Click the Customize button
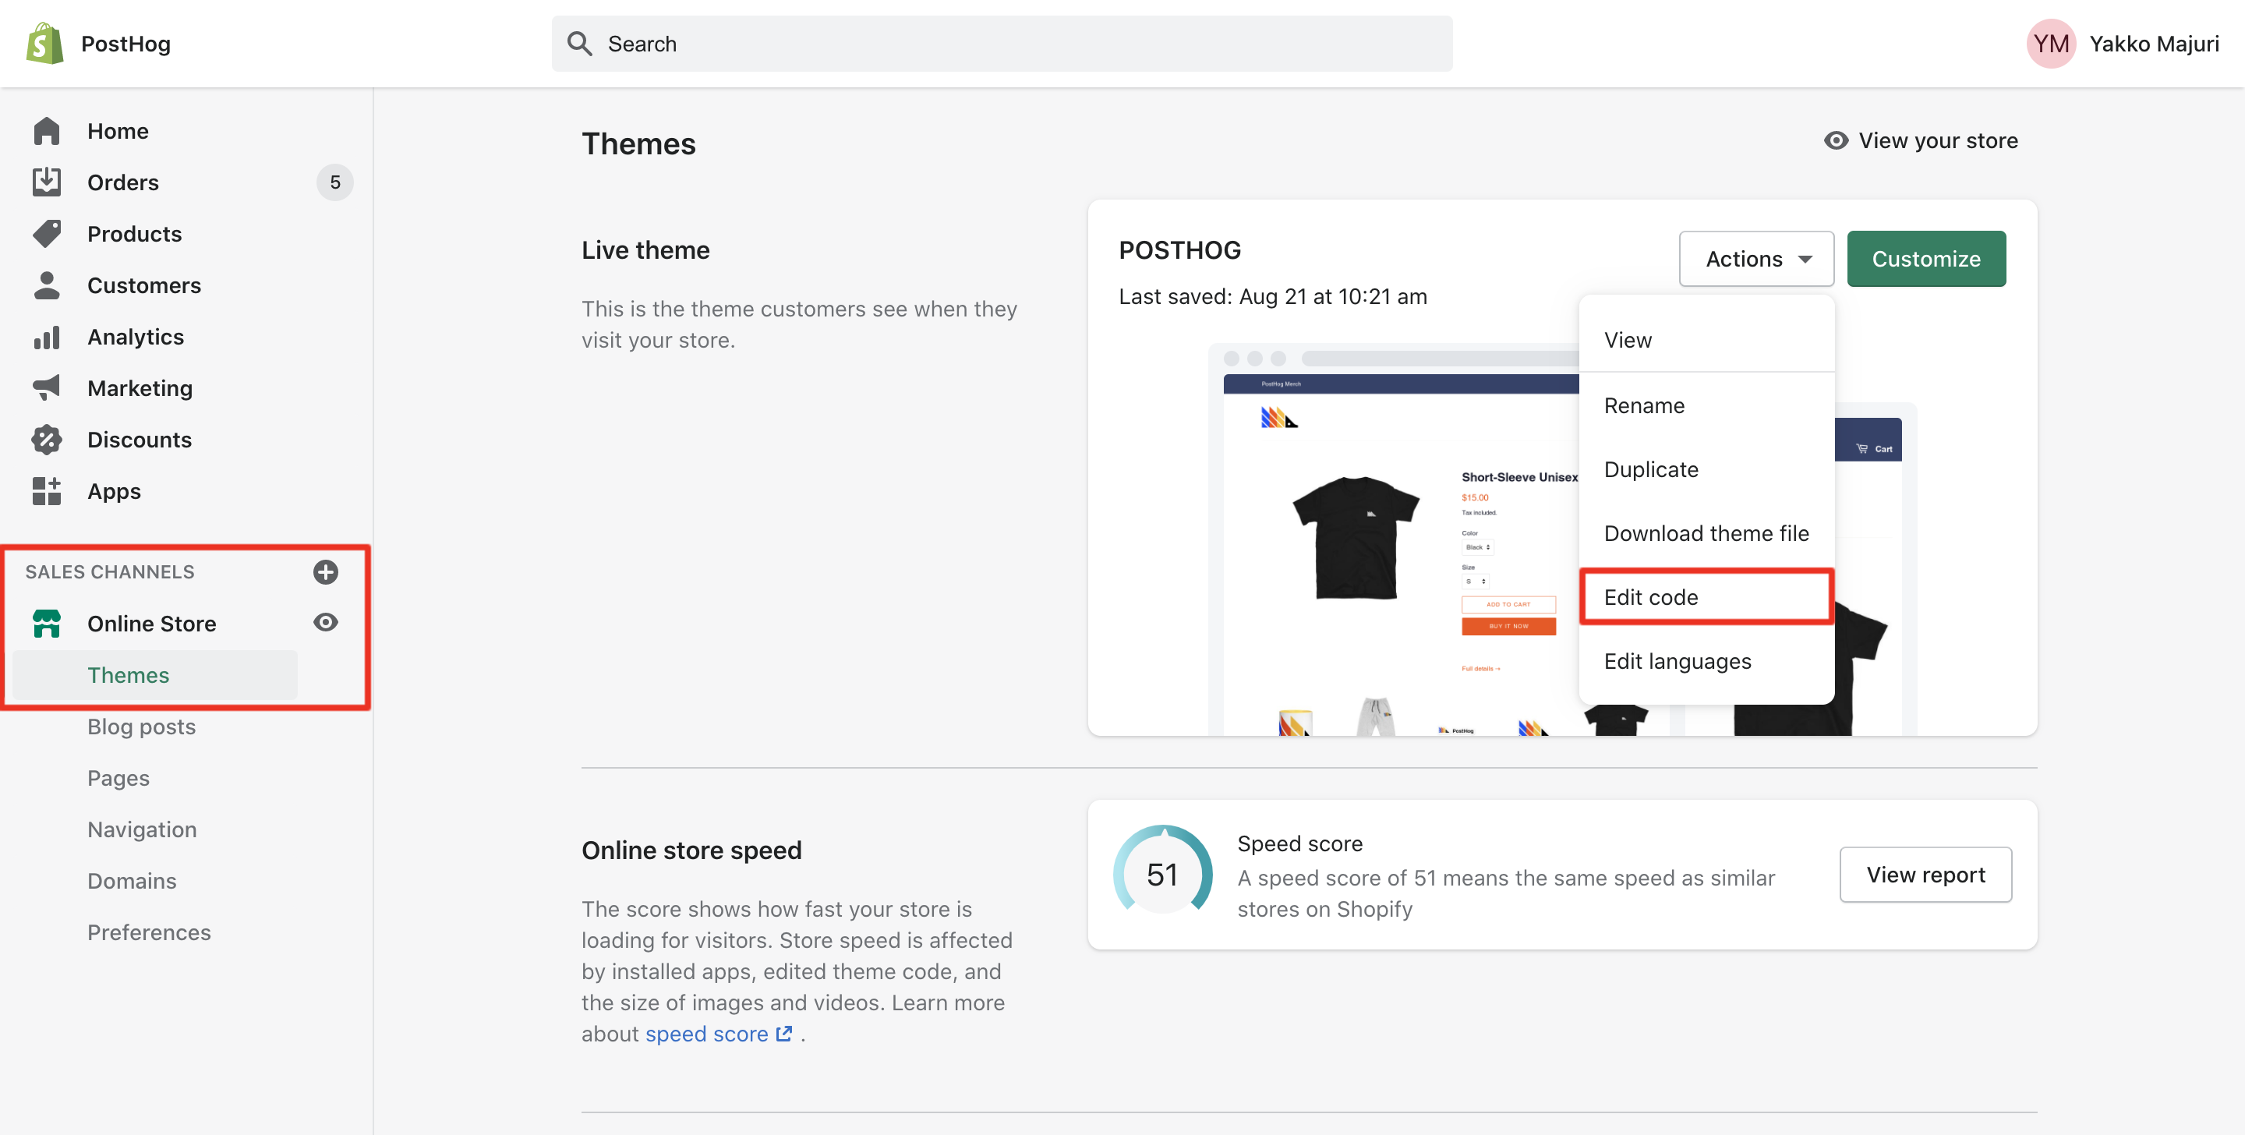This screenshot has height=1135, width=2245. click(x=1926, y=258)
